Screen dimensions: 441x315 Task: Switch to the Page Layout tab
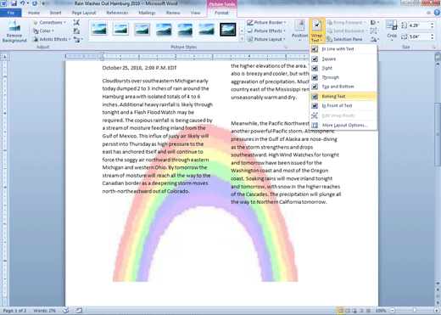(84, 13)
